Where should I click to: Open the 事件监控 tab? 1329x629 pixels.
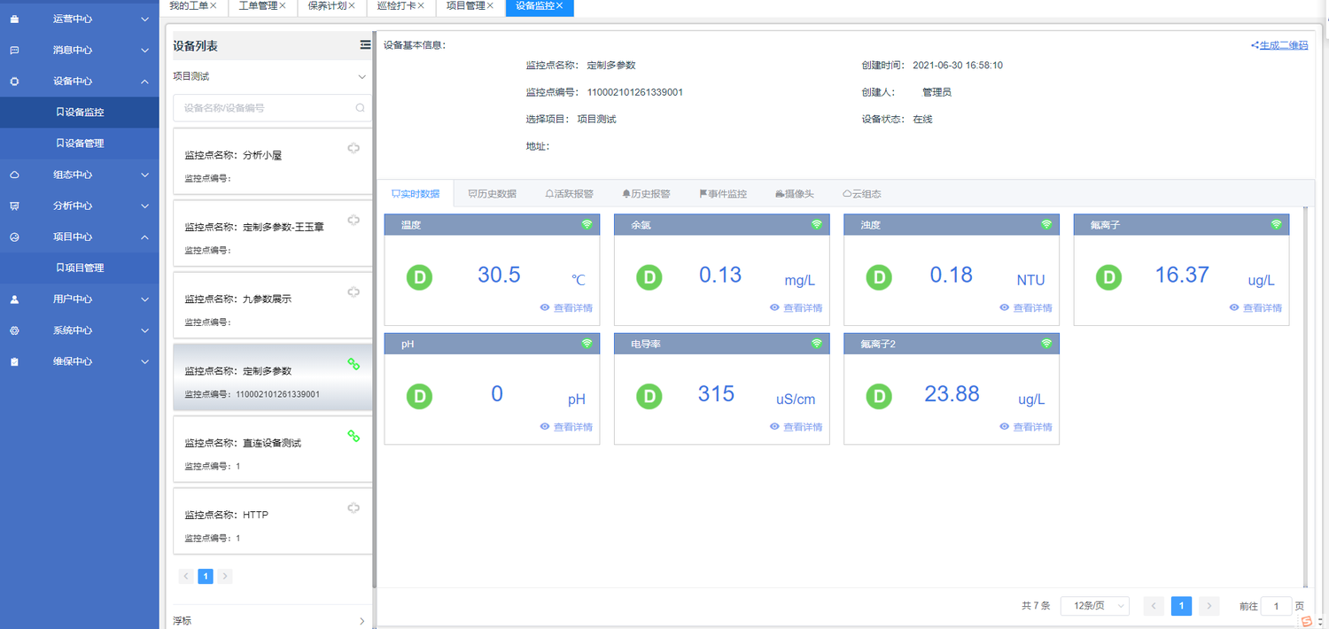coord(723,194)
